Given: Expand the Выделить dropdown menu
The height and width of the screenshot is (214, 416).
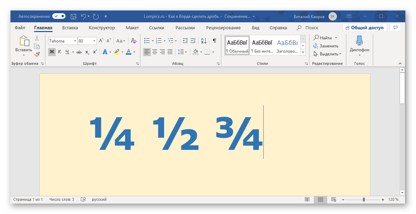Looking at the screenshot, I should [x=328, y=54].
